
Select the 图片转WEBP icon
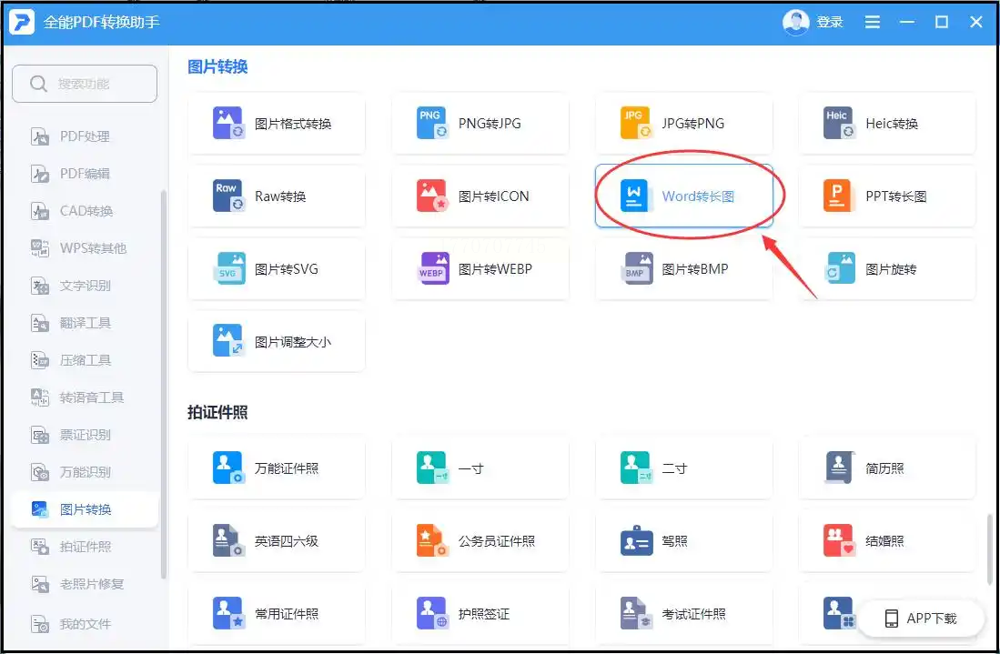[x=432, y=268]
